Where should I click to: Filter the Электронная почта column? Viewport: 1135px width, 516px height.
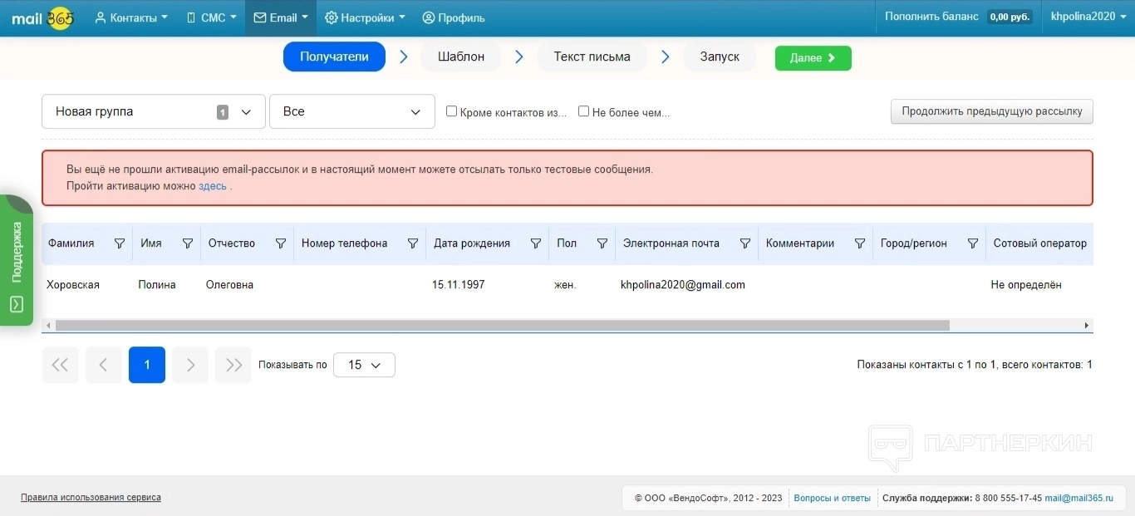tap(745, 243)
